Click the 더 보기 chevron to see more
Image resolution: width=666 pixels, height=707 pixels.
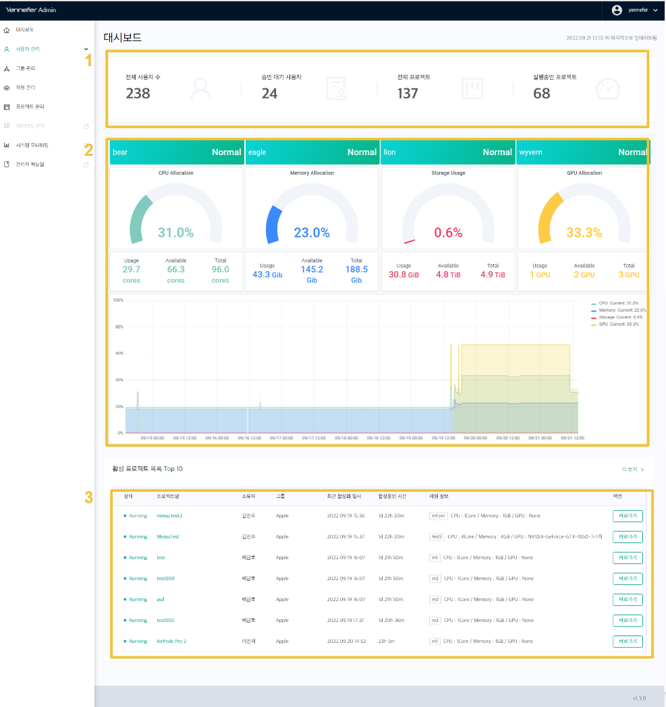[642, 470]
